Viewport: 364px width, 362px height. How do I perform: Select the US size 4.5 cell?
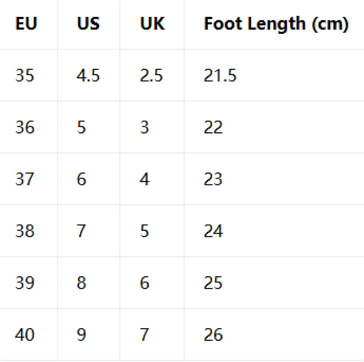point(88,75)
